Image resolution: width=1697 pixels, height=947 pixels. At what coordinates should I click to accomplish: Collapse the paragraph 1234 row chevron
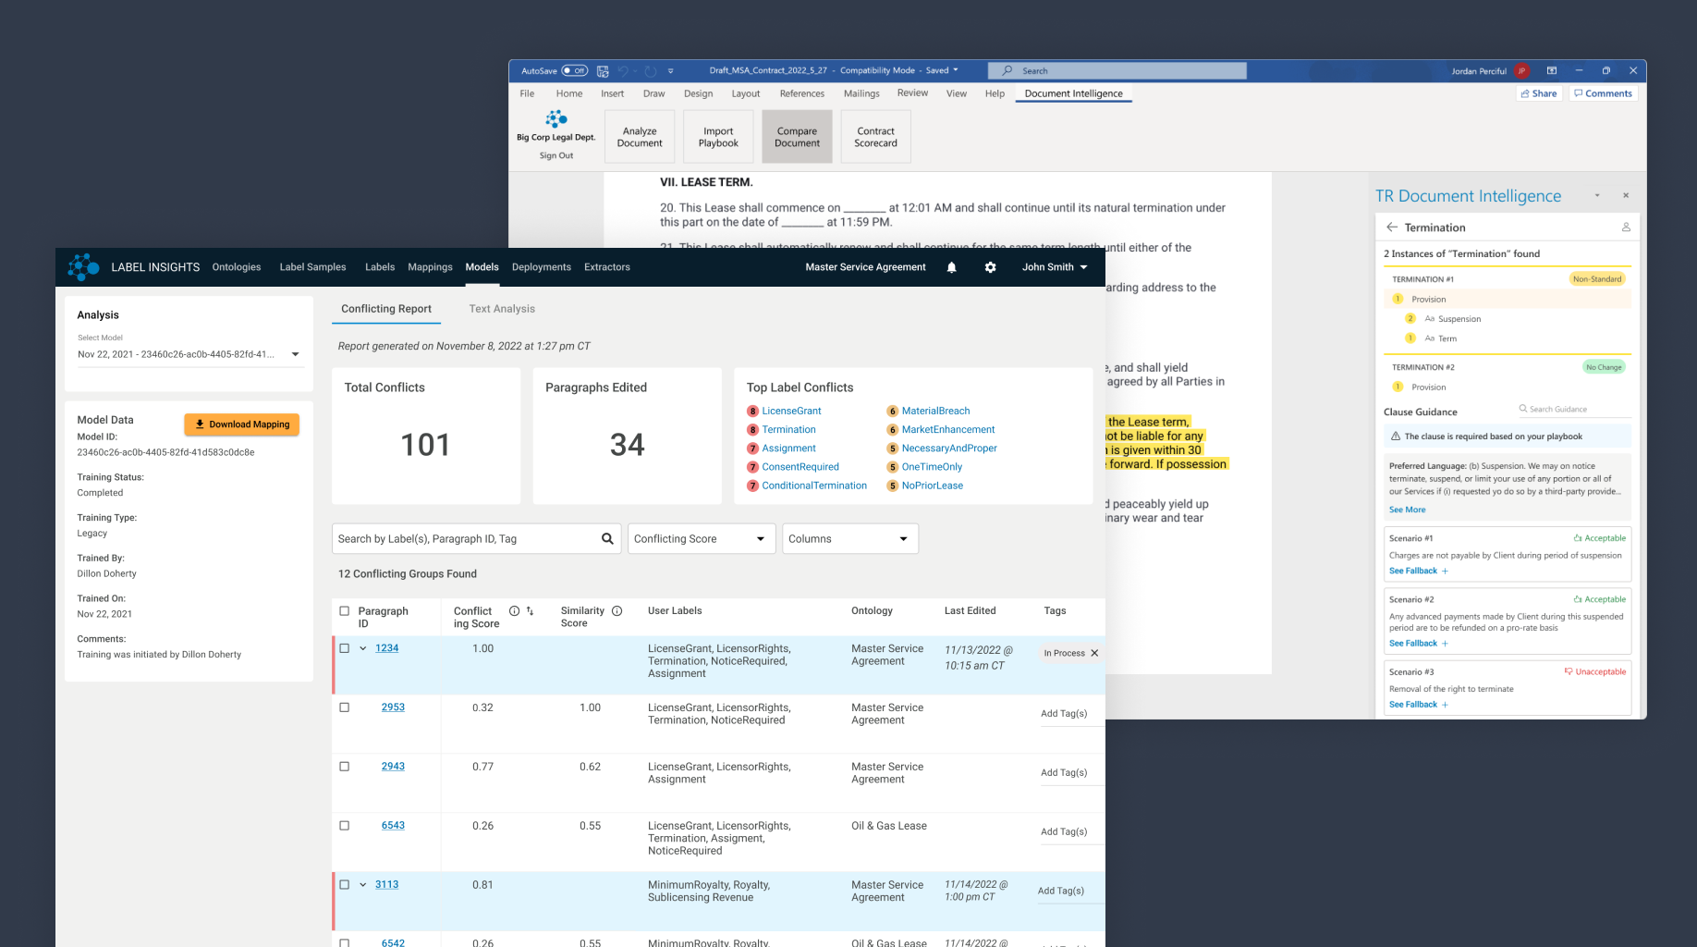(x=363, y=648)
